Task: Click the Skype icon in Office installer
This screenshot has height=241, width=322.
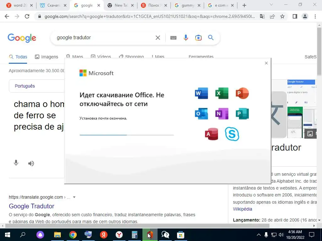Action: 232,134
